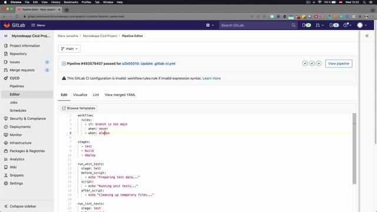This screenshot has height=212, width=377.
Task: Click 'stages:' line in editor
Action: 84,142
